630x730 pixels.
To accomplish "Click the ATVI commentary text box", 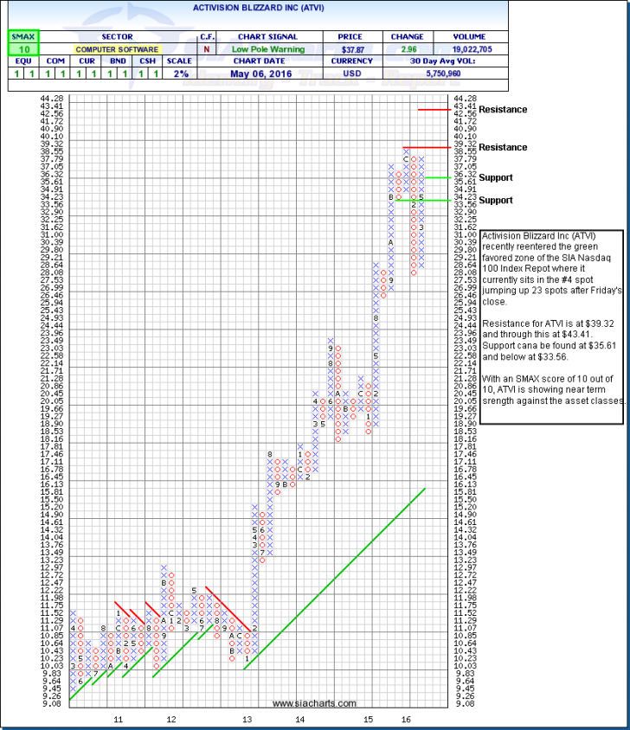I will pos(550,327).
